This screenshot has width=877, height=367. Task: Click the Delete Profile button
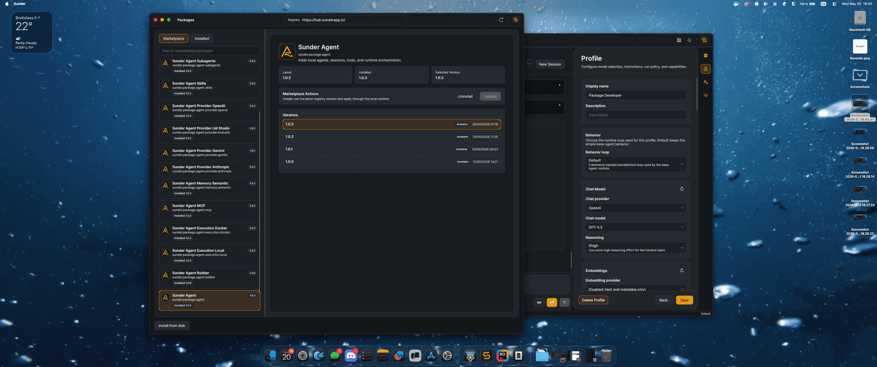(x=593, y=300)
